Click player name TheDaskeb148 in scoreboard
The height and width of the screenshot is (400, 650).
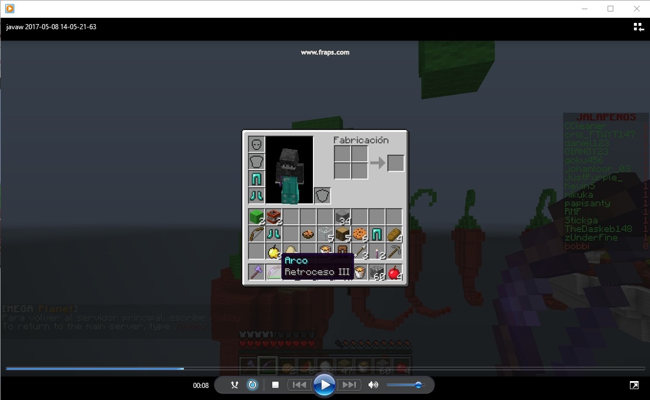pyautogui.click(x=598, y=229)
